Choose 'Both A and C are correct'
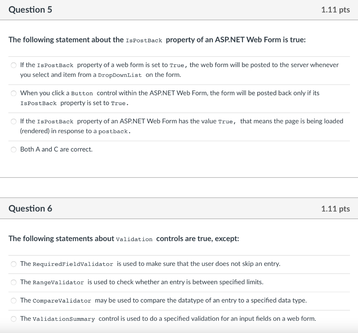The image size is (358, 333). pos(13,150)
